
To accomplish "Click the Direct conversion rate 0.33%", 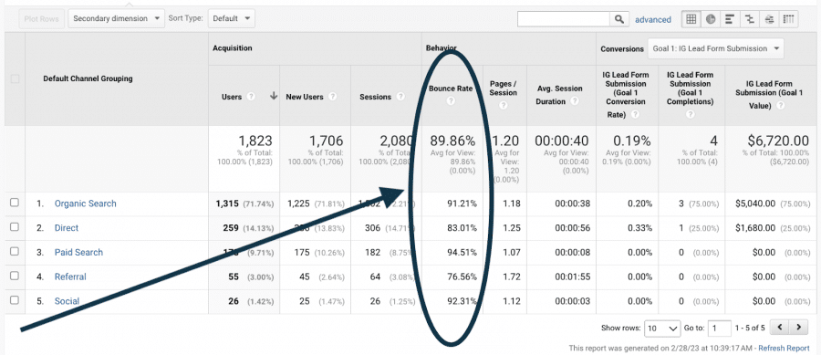I will (641, 228).
